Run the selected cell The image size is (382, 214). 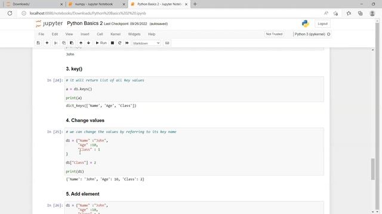(101, 43)
